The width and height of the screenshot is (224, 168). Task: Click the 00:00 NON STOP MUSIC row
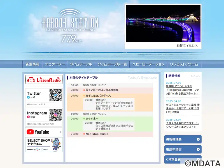click(x=110, y=85)
